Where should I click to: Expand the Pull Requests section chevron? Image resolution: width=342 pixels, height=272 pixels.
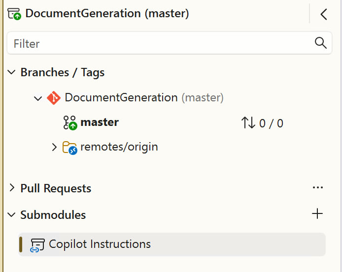point(12,187)
